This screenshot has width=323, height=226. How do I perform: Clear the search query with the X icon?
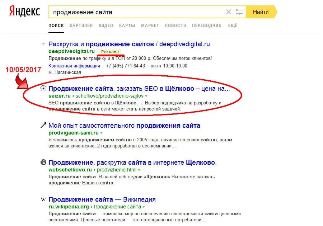point(228,12)
